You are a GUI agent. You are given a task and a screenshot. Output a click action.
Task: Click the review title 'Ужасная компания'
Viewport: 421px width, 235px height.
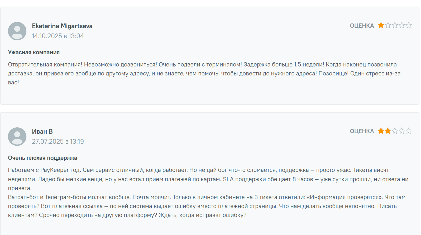(34, 52)
